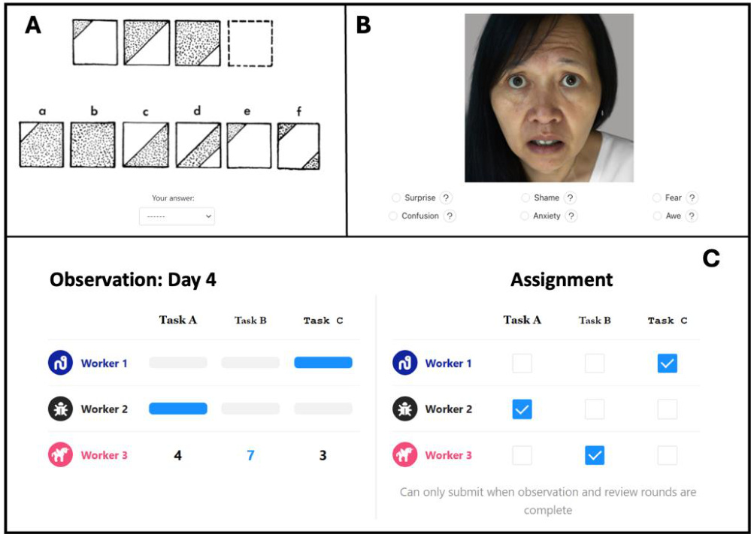The image size is (751, 534).
Task: Select the Fear radio button
Action: point(656,198)
